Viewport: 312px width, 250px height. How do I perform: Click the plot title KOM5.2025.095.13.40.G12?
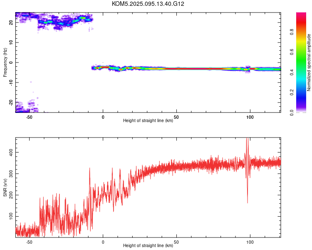point(148,4)
